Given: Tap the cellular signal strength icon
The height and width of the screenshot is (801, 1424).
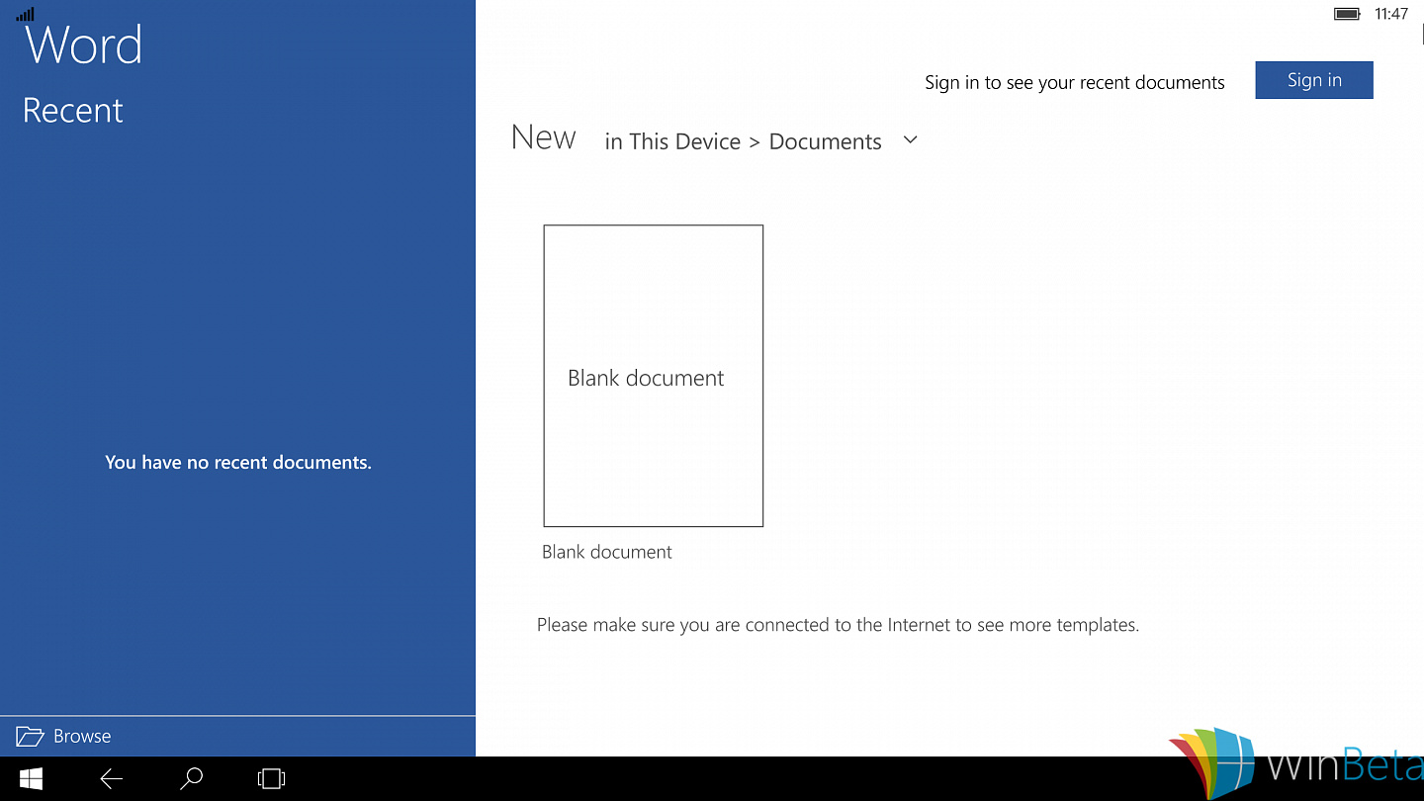Looking at the screenshot, I should [x=25, y=14].
